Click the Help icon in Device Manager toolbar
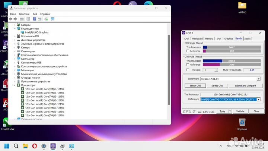 click(34, 19)
